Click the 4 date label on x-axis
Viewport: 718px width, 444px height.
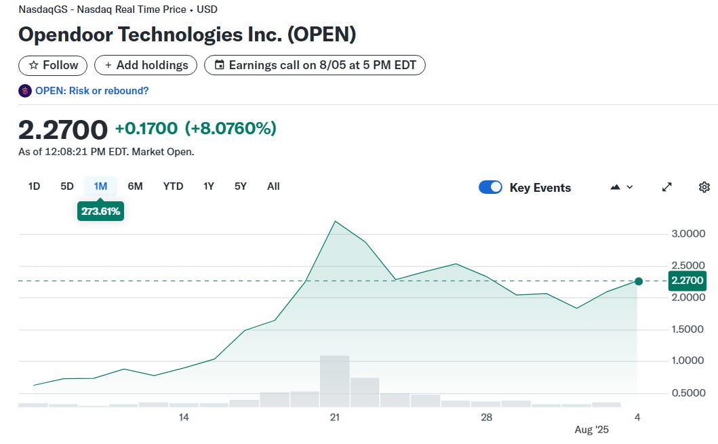[x=637, y=417]
